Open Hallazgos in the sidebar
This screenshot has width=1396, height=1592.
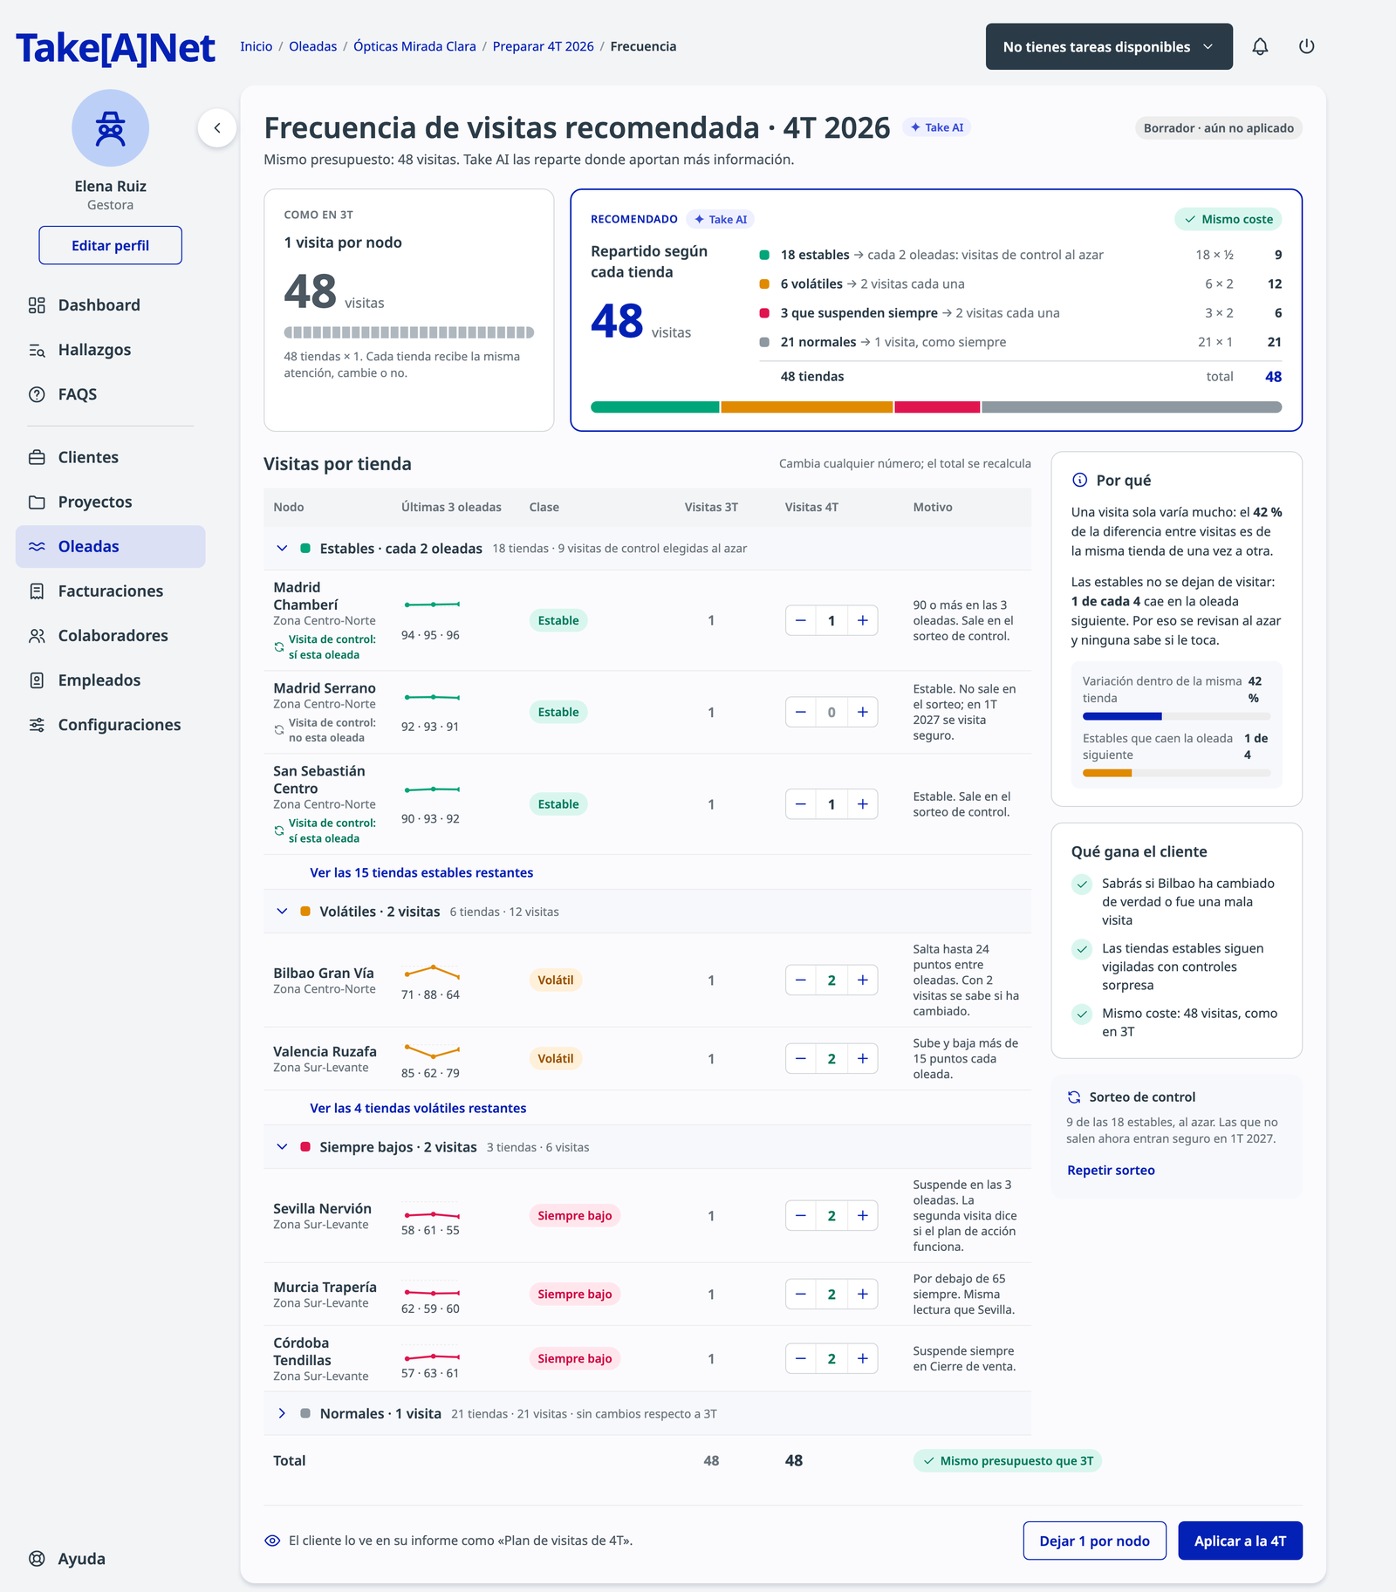tap(110, 350)
